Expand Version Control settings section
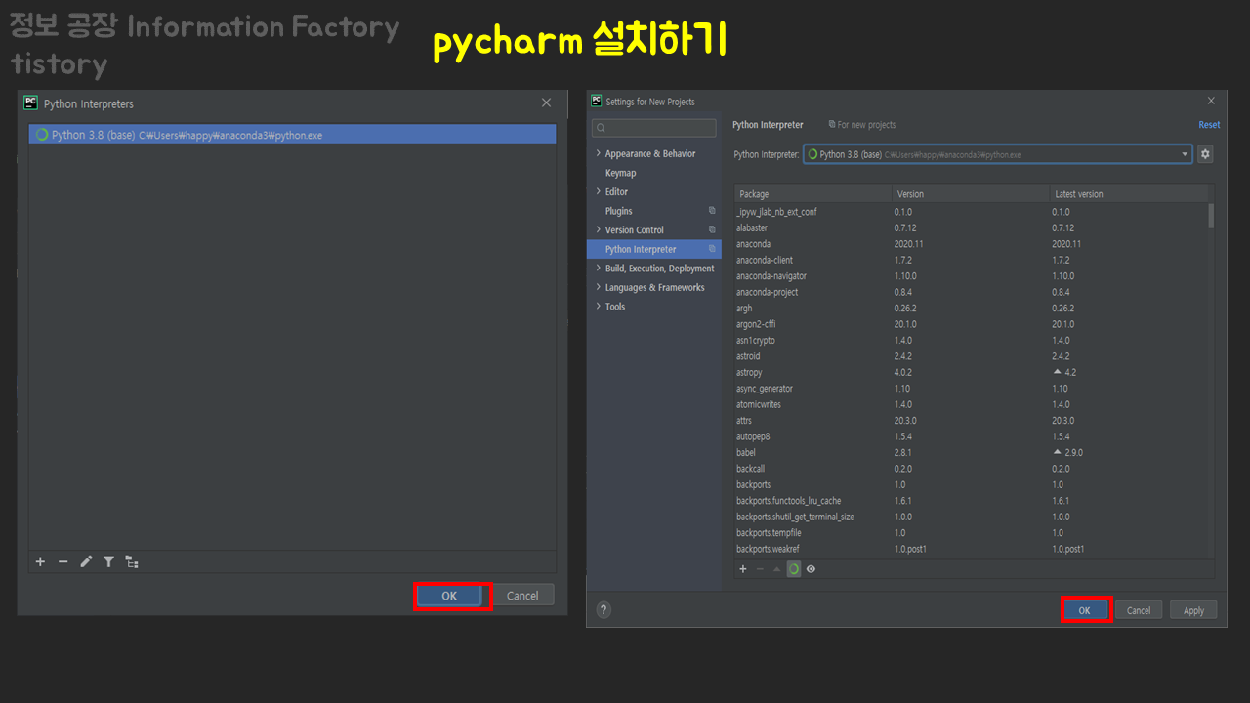1250x703 pixels. click(599, 229)
